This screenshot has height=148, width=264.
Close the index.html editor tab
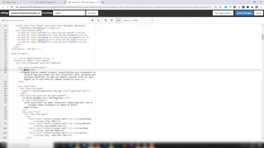[x=98, y=2]
